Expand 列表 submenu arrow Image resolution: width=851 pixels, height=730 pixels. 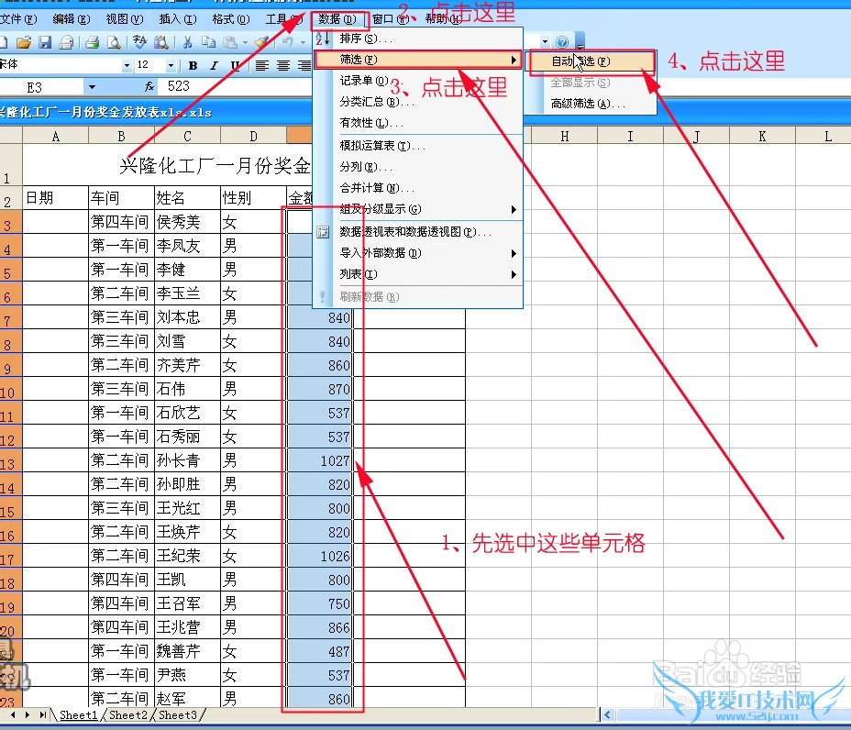[514, 274]
